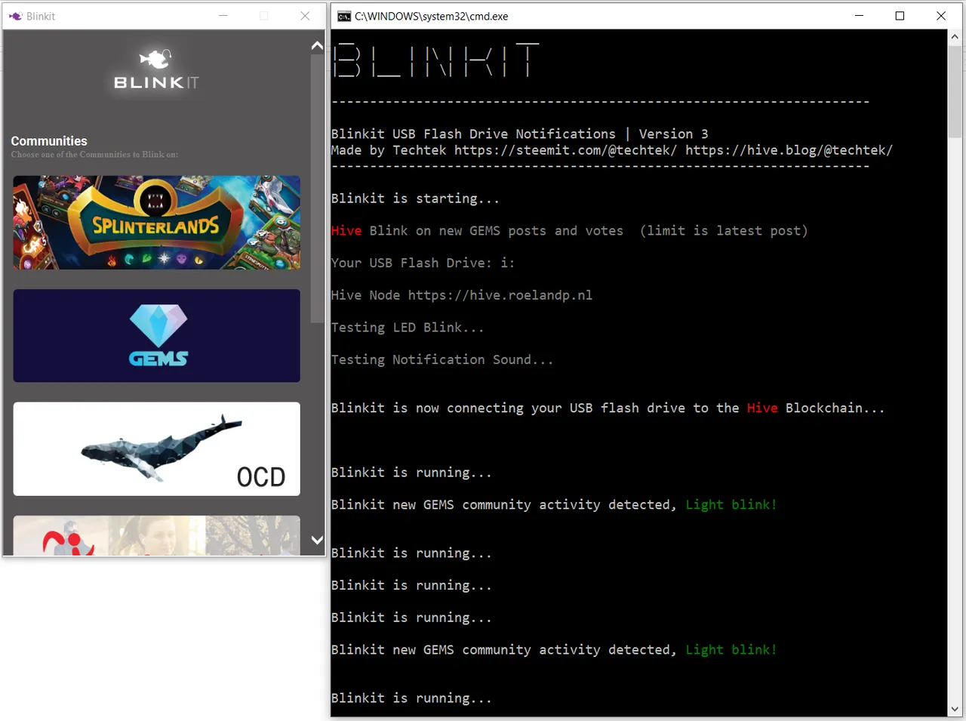966x721 pixels.
Task: Click the 'Communities' heading
Action: [x=49, y=141]
